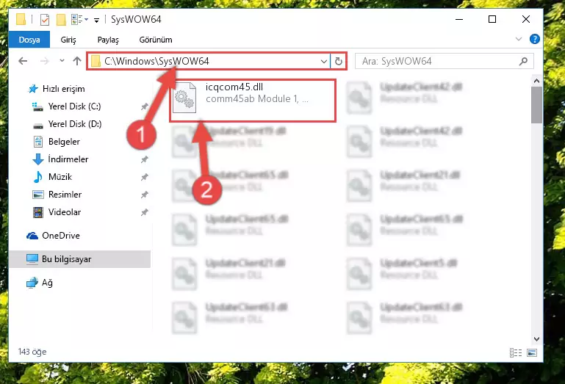Screen dimensions: 565x384
Task: Expand the address bar history dropdown
Action: pos(324,61)
